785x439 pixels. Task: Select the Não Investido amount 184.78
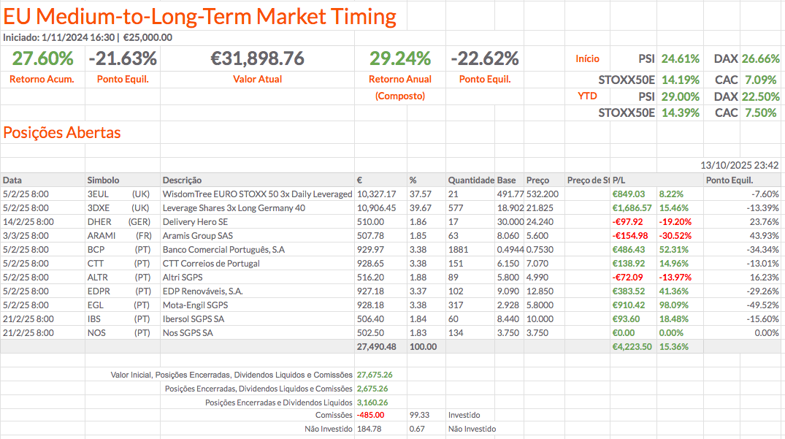(x=369, y=429)
